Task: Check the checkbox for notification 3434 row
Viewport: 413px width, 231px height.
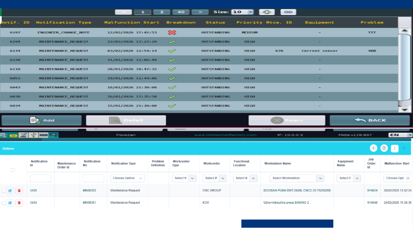Action: click(x=4, y=203)
